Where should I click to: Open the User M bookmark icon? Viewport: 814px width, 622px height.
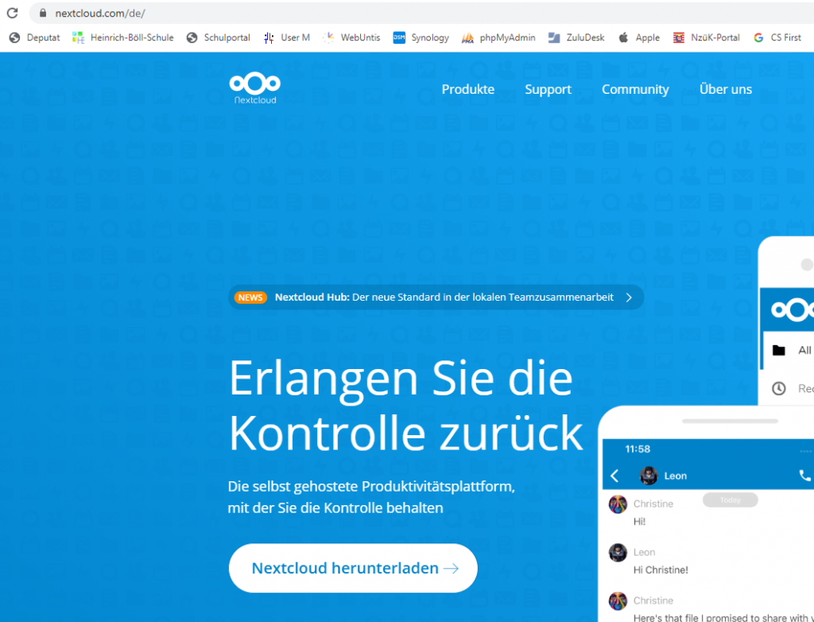tap(269, 37)
